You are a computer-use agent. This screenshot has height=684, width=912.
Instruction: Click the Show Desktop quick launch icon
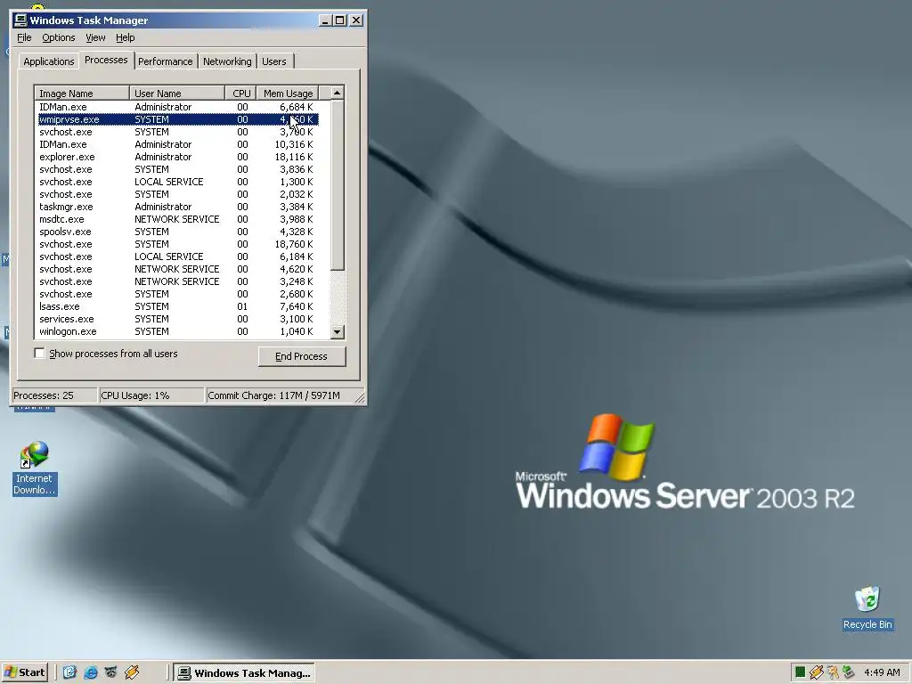69,672
